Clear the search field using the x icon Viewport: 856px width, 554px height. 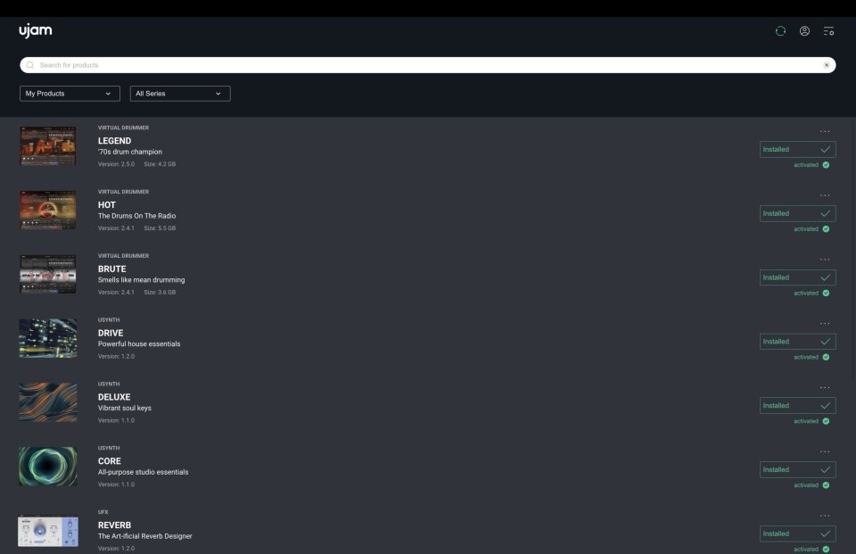(x=826, y=65)
